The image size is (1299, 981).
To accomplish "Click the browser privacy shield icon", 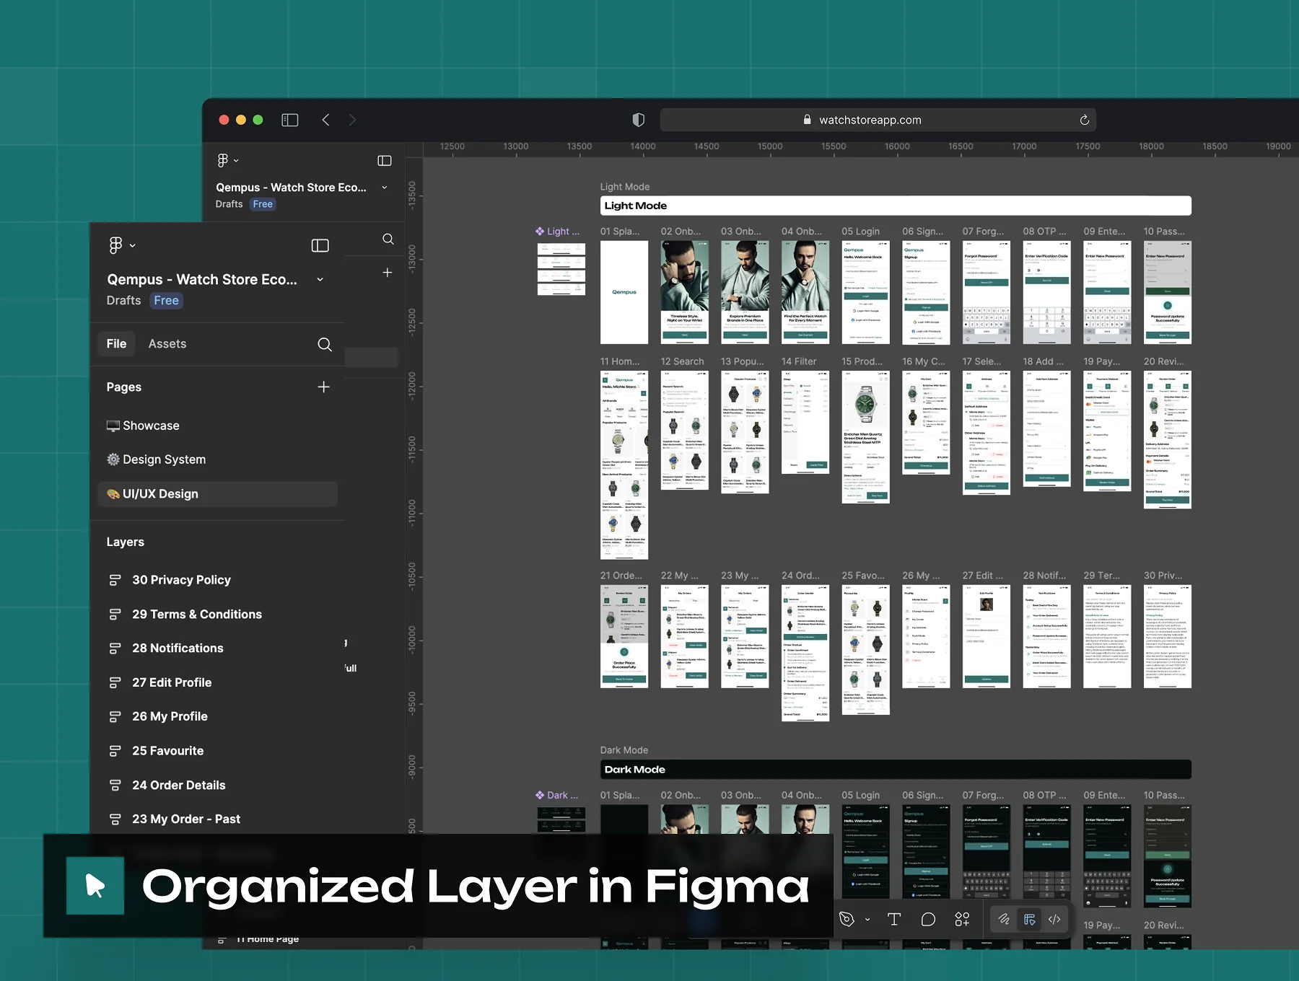I will 639,120.
